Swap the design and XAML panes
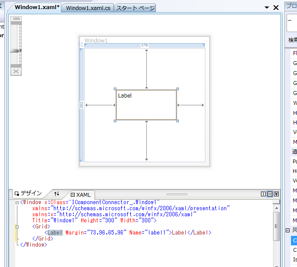297x267 pixels. 56,194
